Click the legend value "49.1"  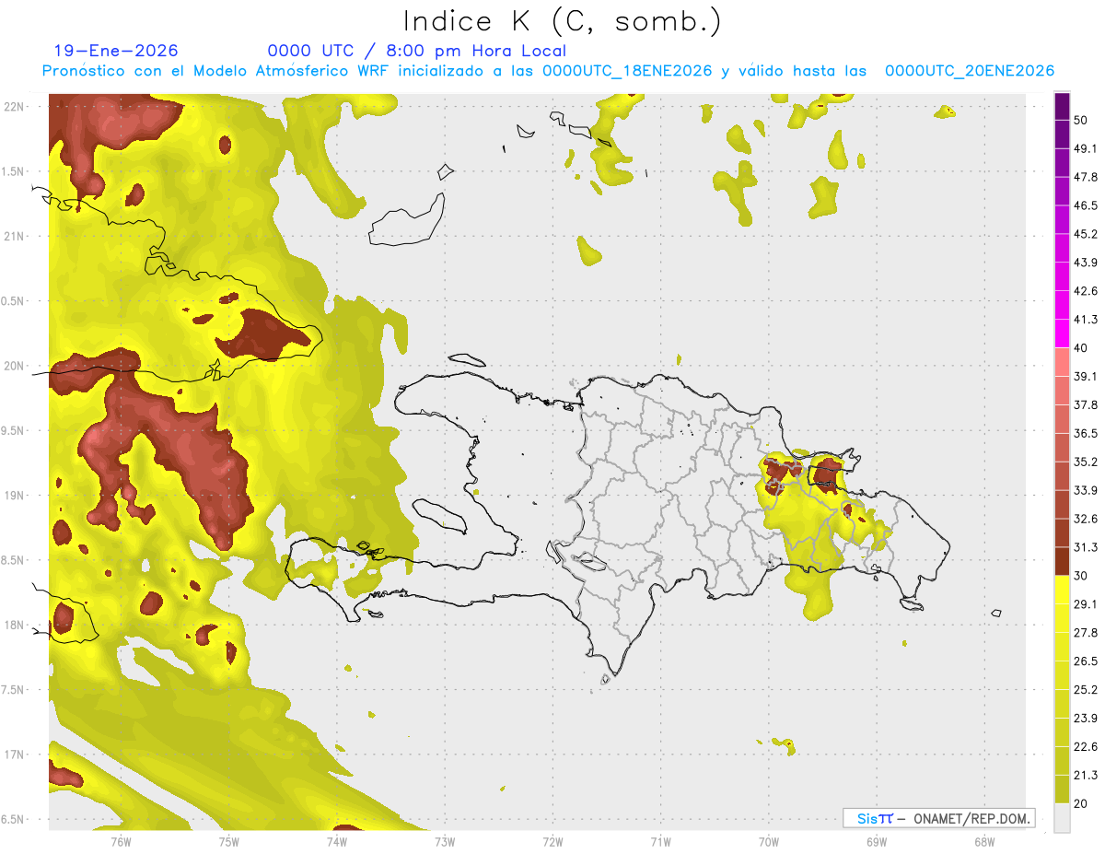[x=1086, y=148]
